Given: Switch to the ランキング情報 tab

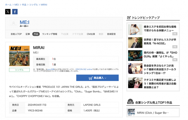Looking at the screenshot, I should [50, 34].
